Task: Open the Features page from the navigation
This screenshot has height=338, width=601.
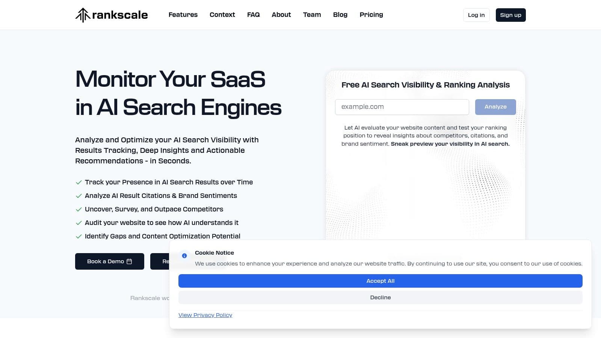Action: pos(183,15)
